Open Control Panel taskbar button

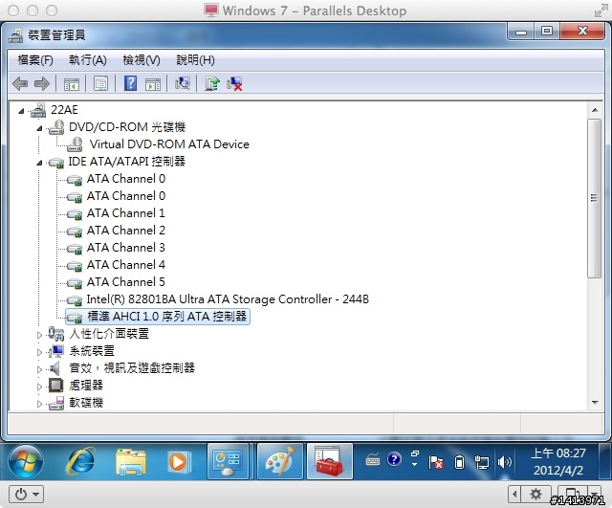click(x=228, y=461)
